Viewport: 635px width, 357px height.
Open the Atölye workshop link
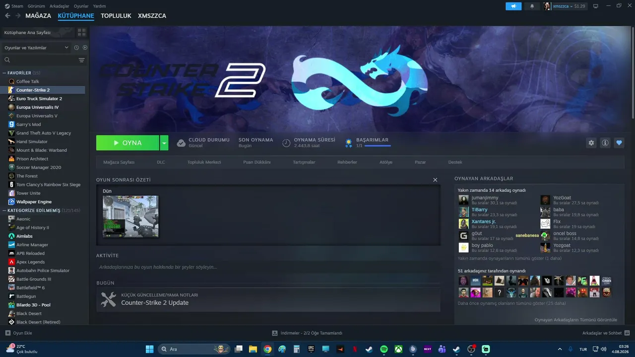pos(386,162)
